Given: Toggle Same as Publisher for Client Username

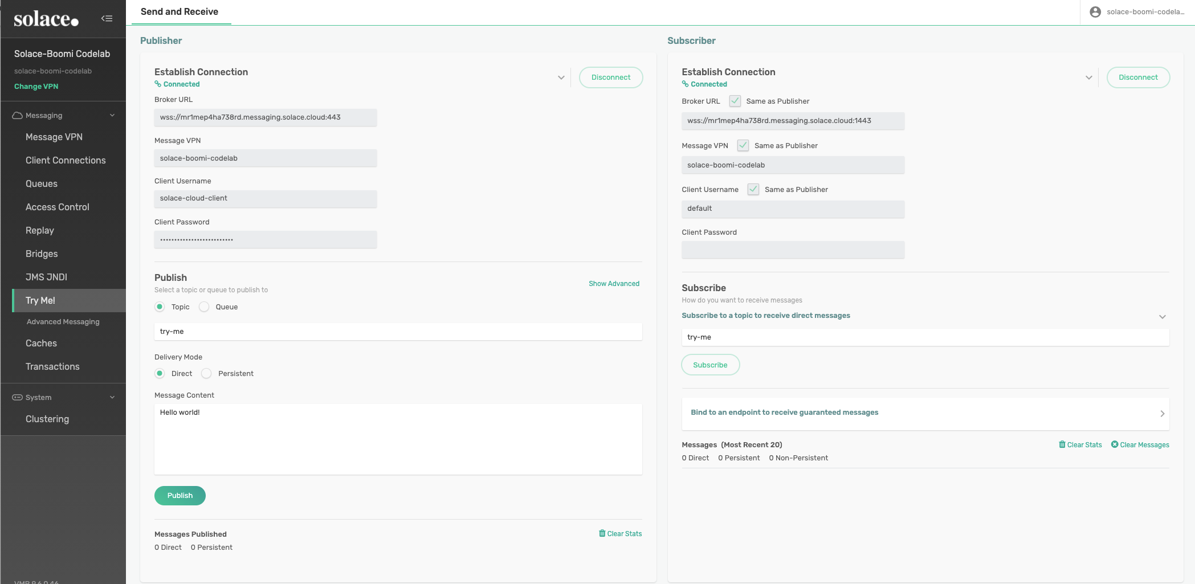Looking at the screenshot, I should 753,190.
